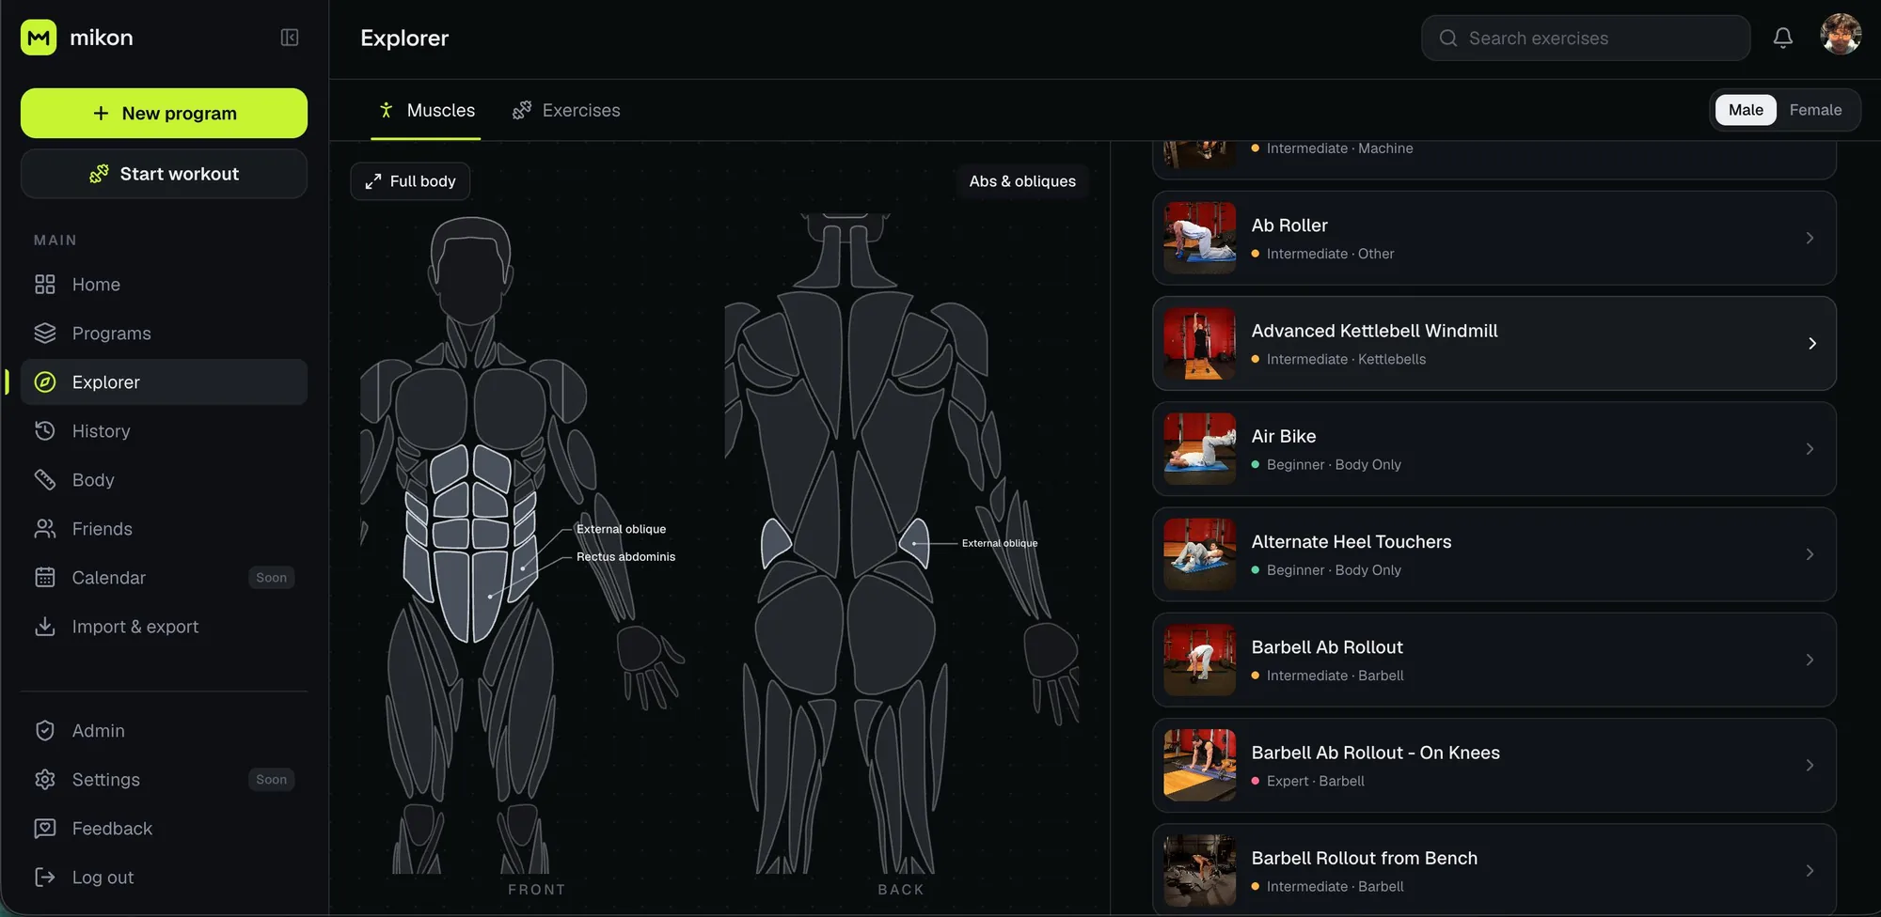Click the Programs layers icon
The width and height of the screenshot is (1881, 917).
(45, 333)
